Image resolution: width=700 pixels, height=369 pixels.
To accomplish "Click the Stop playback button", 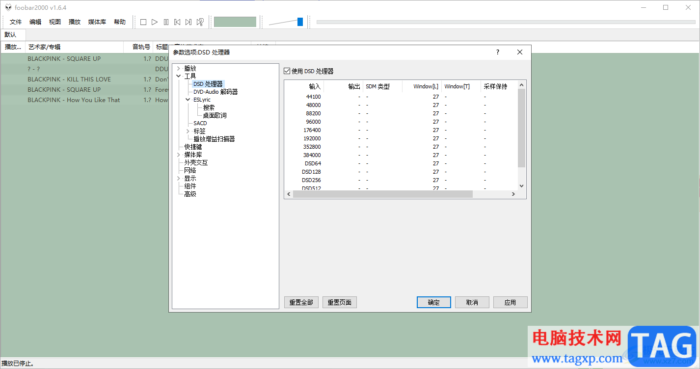I will tap(143, 22).
